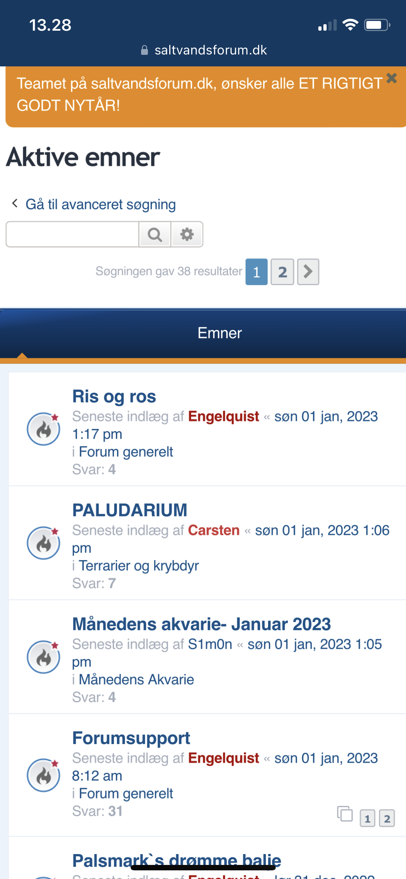Go back via 'Gå til avanceret søgning' chevron
Viewport: 406px width, 879px height.
(x=15, y=204)
